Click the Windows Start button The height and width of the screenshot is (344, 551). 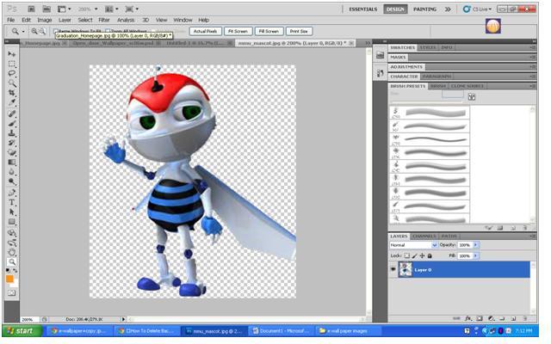point(22,330)
